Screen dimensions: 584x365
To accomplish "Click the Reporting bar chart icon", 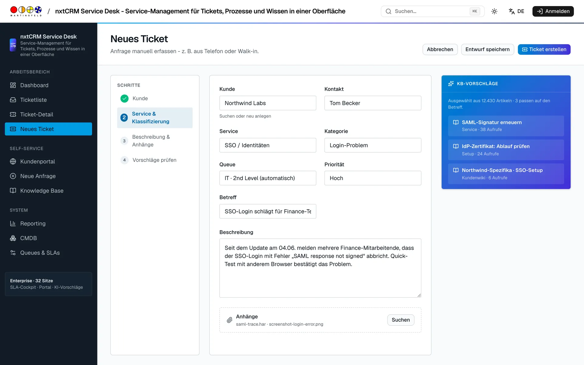I will click(x=13, y=224).
